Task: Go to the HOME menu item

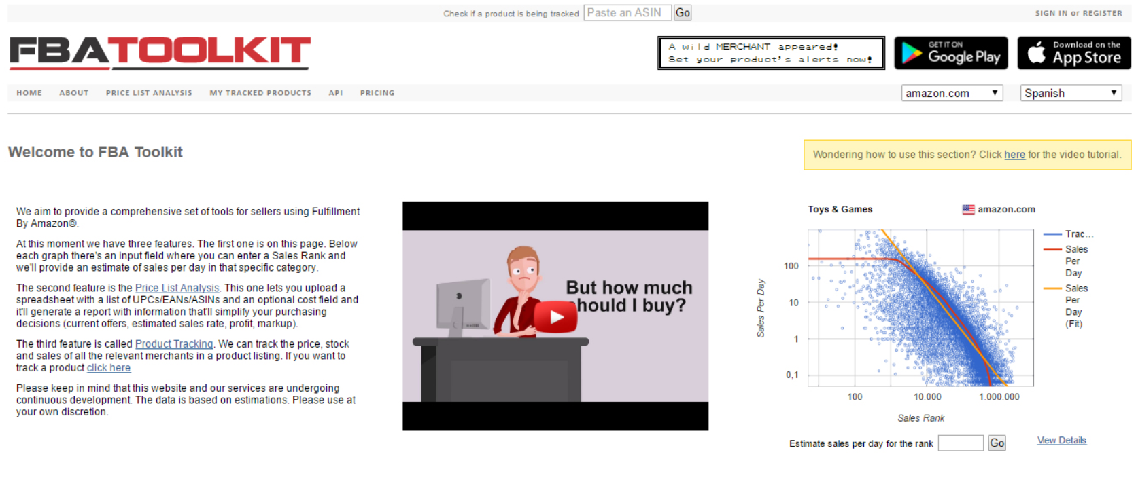Action: pos(29,93)
